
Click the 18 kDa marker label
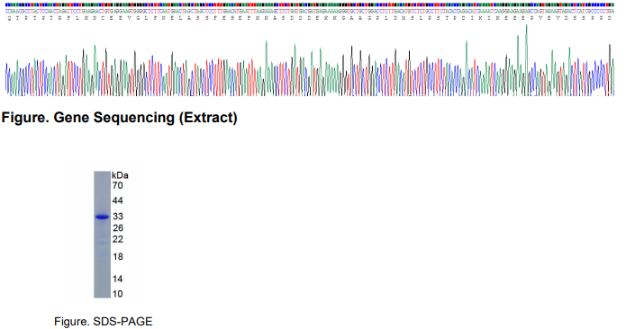tap(118, 256)
